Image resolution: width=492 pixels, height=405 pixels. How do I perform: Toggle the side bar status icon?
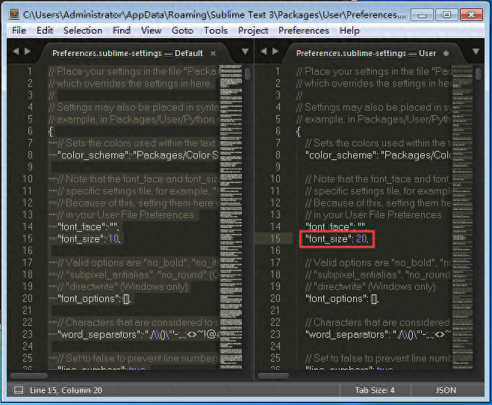[19, 390]
